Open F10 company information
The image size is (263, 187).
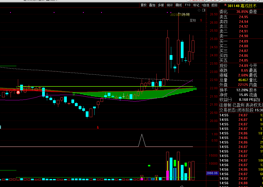(188, 5)
